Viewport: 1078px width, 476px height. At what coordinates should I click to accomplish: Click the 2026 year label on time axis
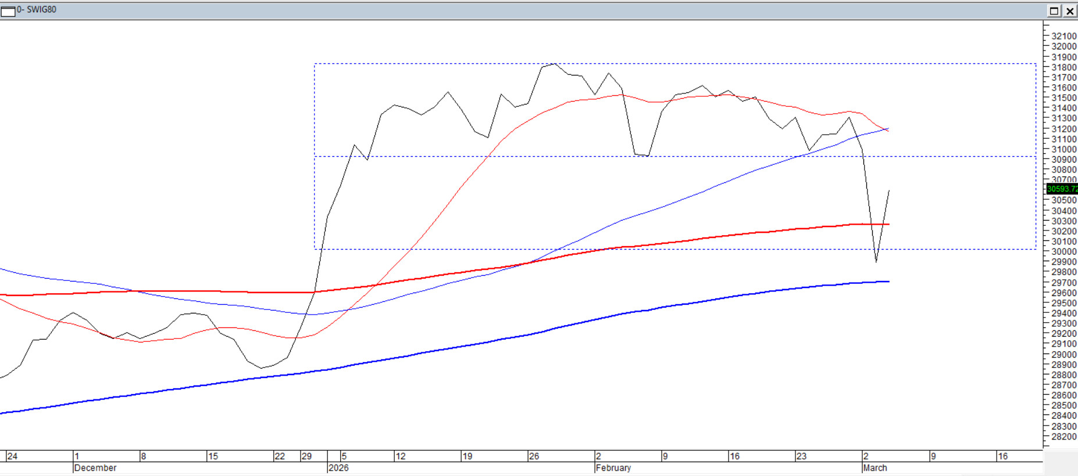pos(338,468)
